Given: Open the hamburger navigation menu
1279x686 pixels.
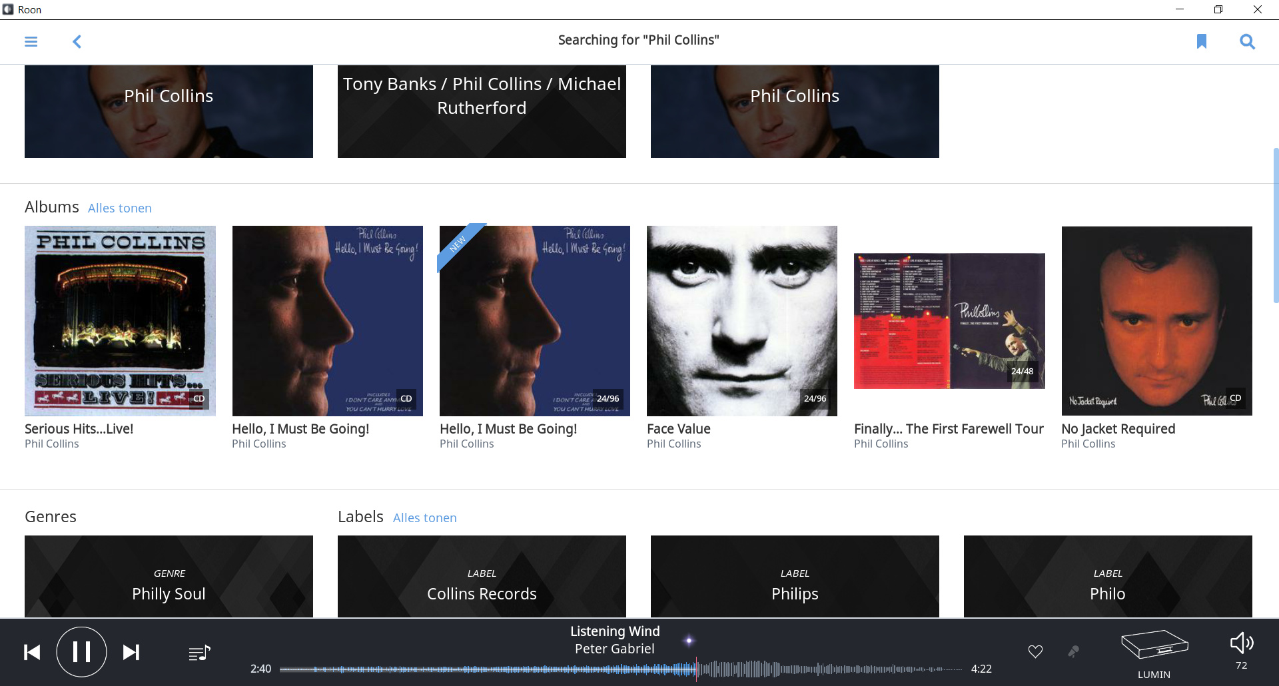Looking at the screenshot, I should point(31,41).
